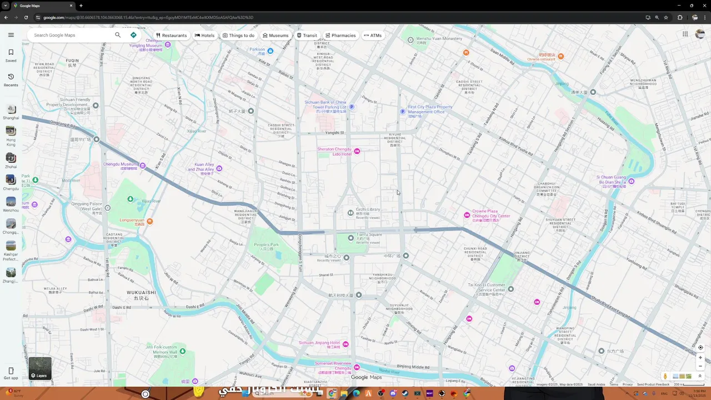Click Send Product Feedback link

[653, 384]
